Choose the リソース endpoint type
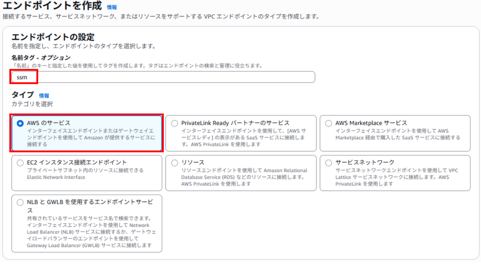The image size is (481, 264). point(175,163)
